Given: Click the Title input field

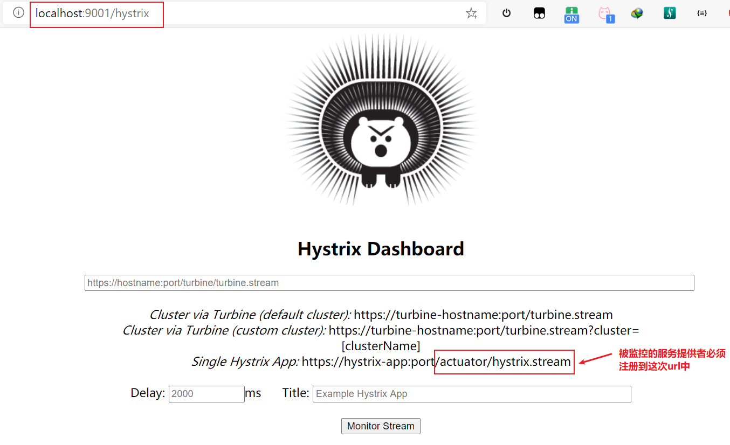Looking at the screenshot, I should 472,394.
